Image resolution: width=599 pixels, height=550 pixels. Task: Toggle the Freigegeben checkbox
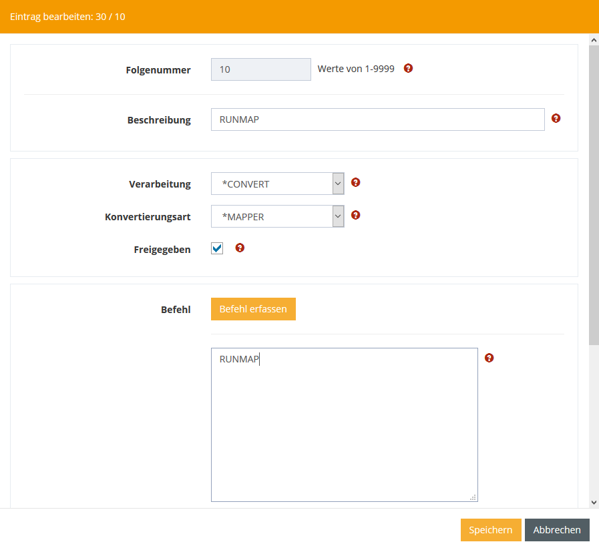click(x=217, y=248)
